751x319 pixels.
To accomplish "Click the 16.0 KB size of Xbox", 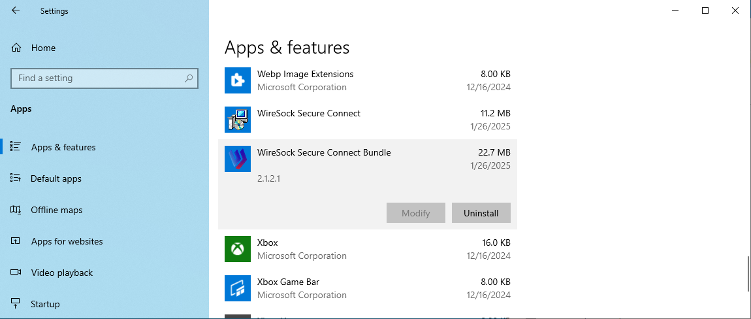I will (x=496, y=243).
